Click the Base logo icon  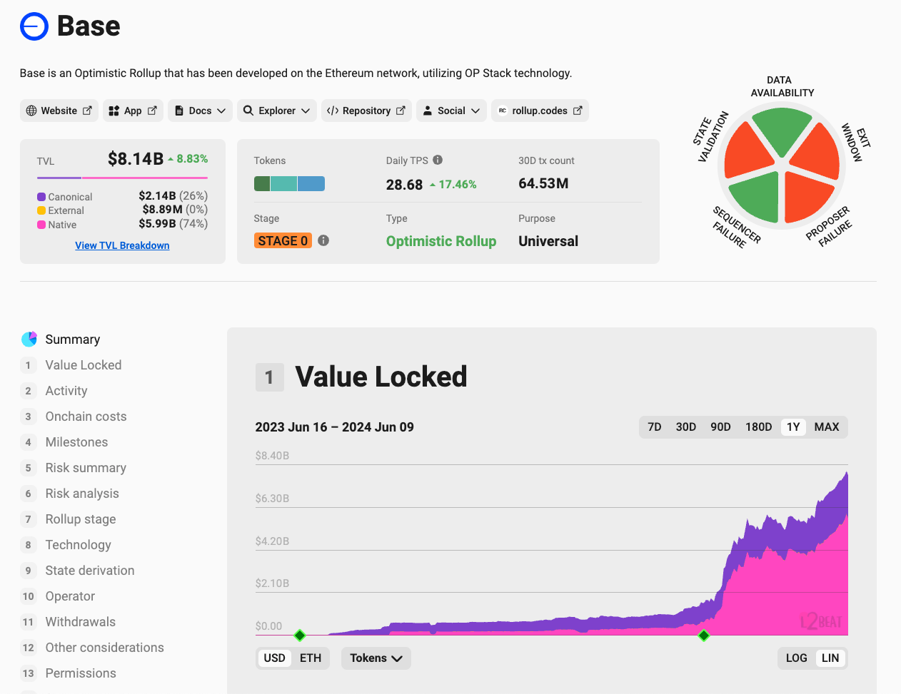34,26
